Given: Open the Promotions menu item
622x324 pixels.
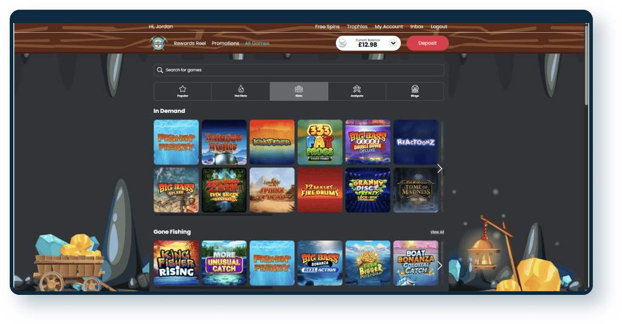Looking at the screenshot, I should pos(225,44).
